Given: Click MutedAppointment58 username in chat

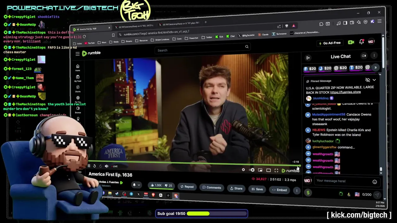Looking at the screenshot, I should 328,115.
